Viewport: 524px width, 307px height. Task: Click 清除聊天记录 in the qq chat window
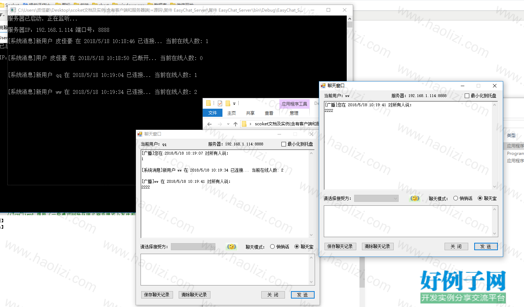coord(194,295)
